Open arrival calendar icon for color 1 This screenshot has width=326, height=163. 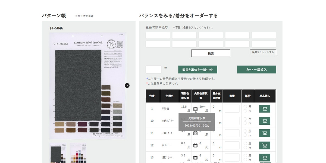tap(195, 109)
